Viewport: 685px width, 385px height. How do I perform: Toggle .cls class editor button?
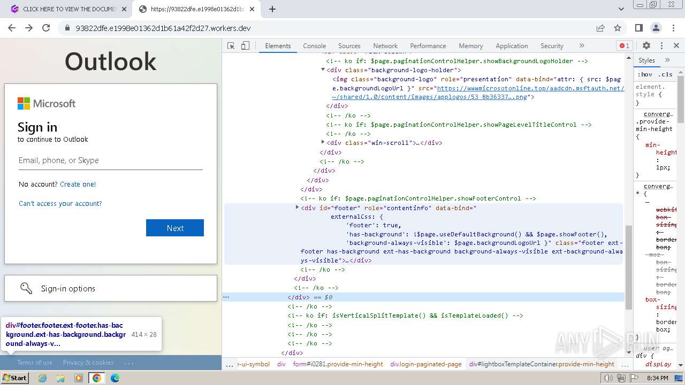click(665, 74)
